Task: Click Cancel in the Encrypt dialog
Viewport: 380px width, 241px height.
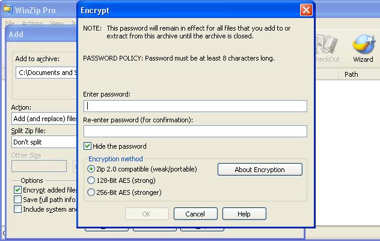Action: click(195, 214)
